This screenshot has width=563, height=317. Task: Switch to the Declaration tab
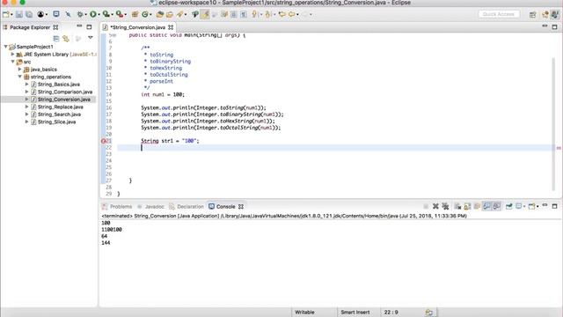186,207
